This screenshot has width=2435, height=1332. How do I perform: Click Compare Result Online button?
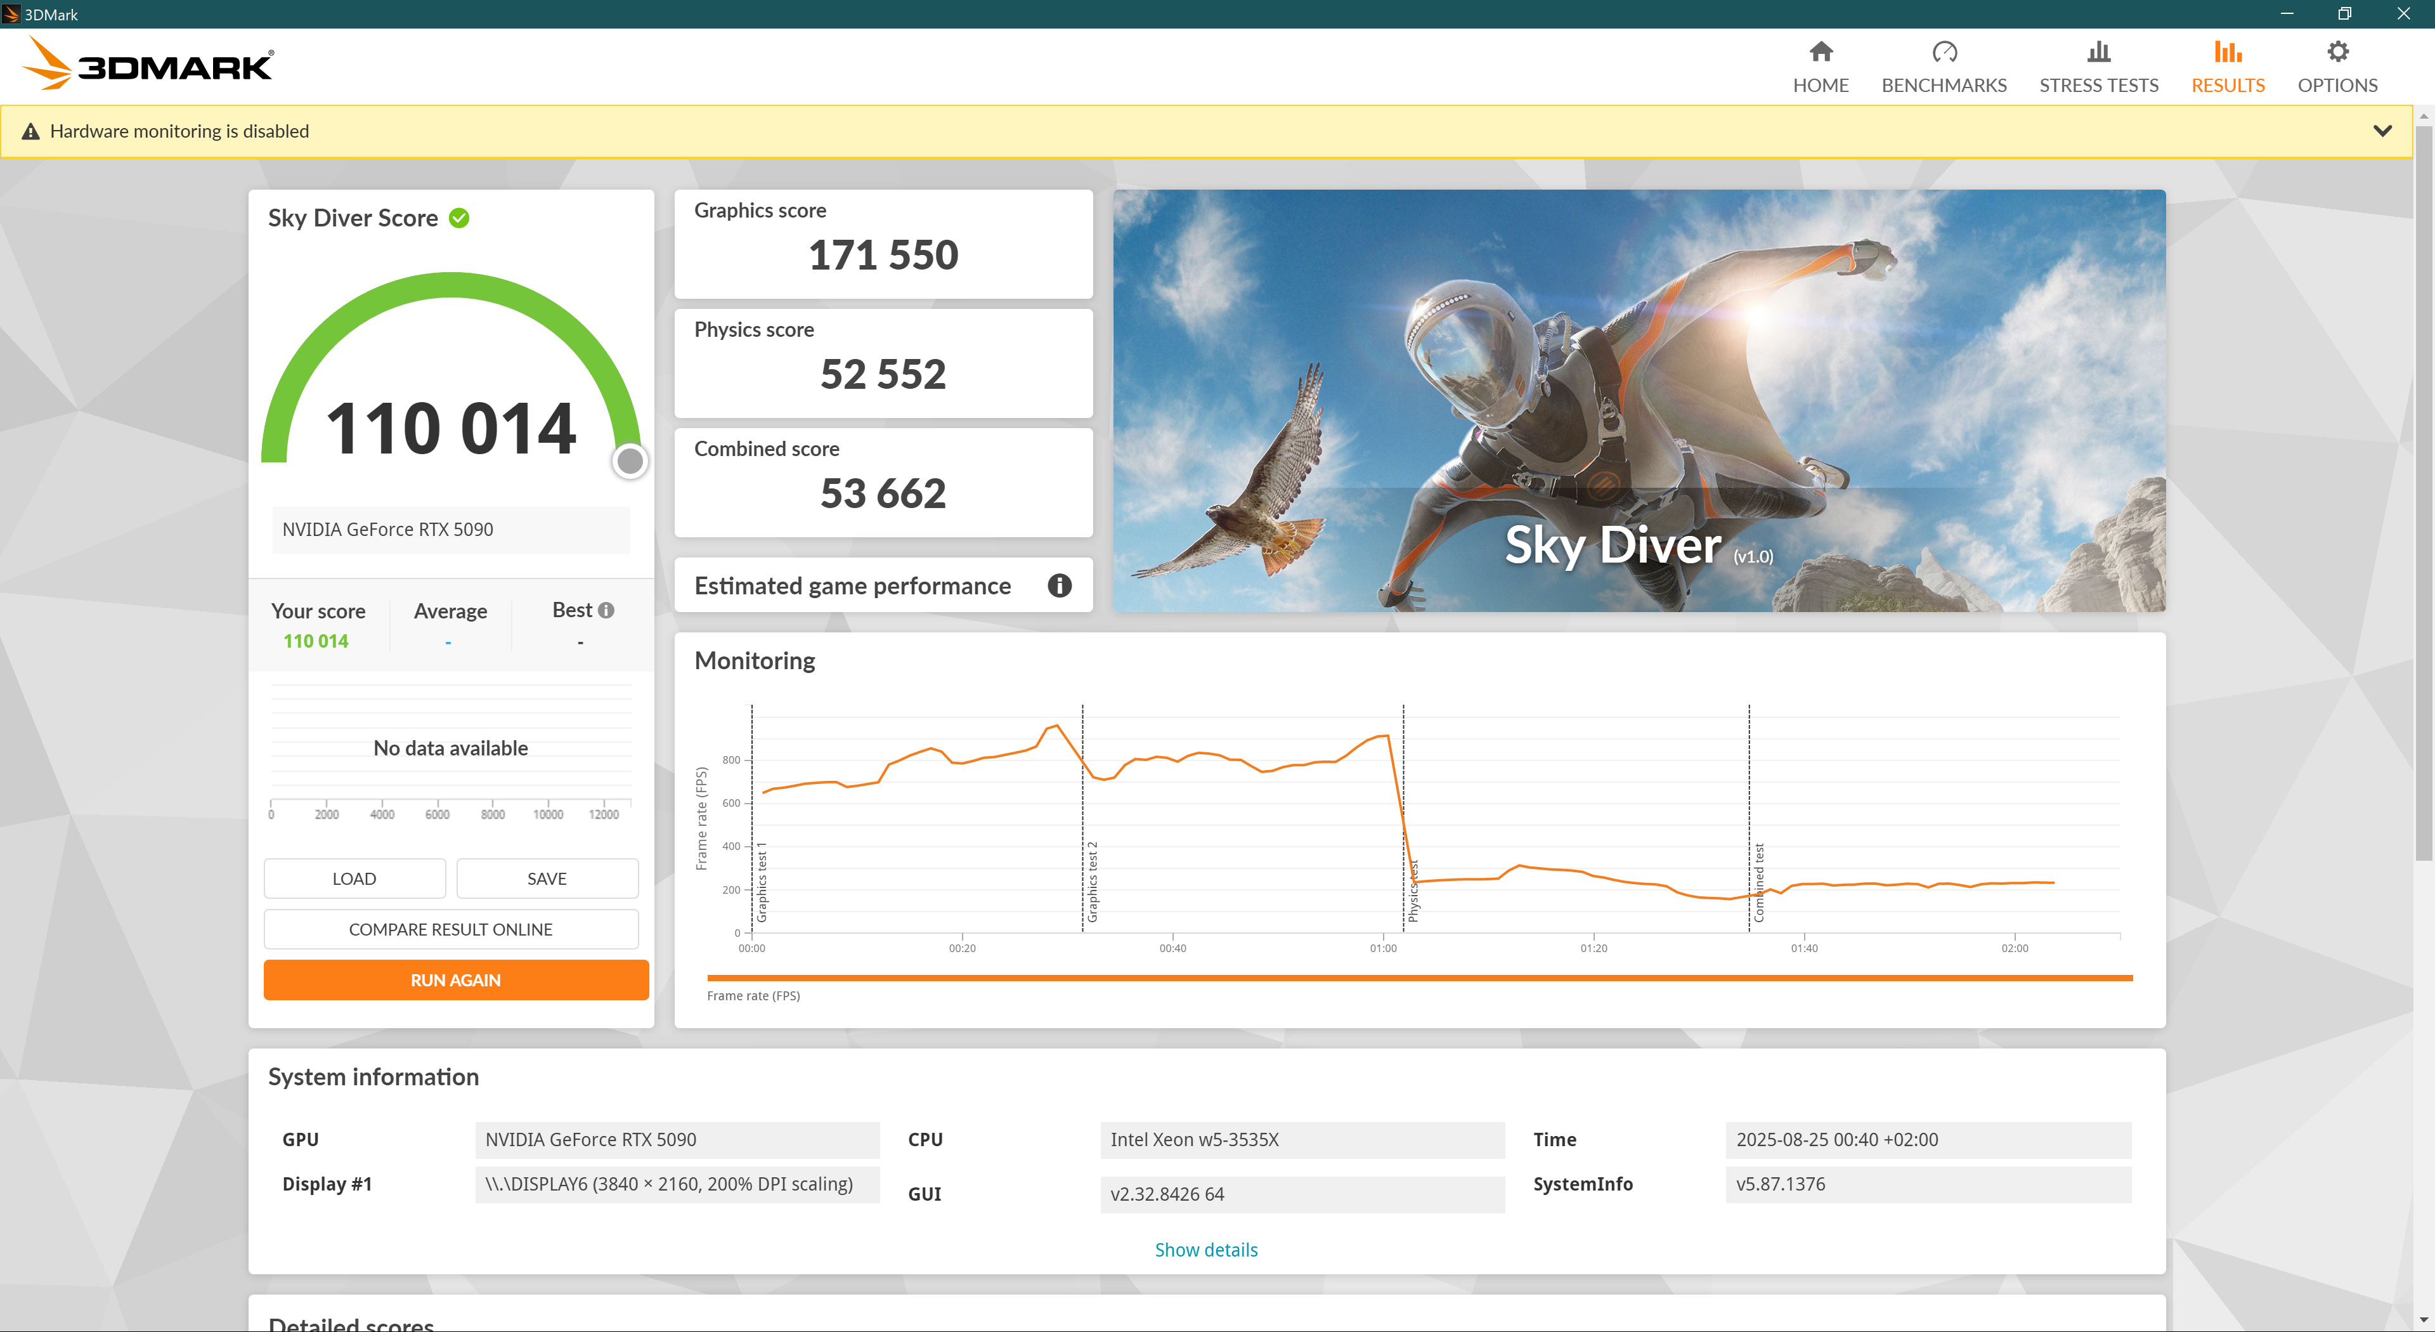[451, 929]
